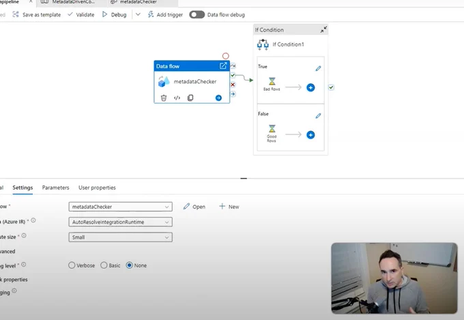
Task: Click the True branch label
Action: pyautogui.click(x=263, y=67)
